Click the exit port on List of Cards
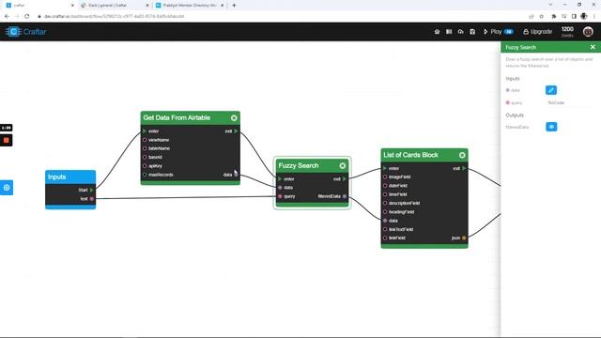 (x=464, y=168)
